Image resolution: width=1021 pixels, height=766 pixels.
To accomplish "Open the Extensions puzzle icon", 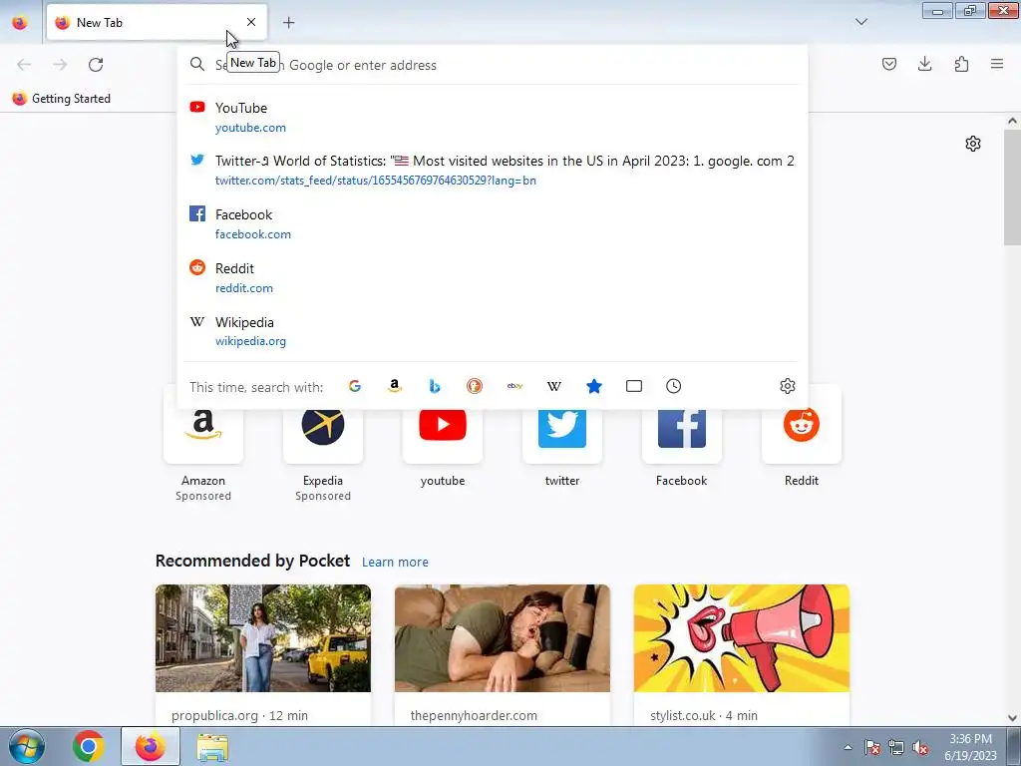I will click(x=961, y=64).
